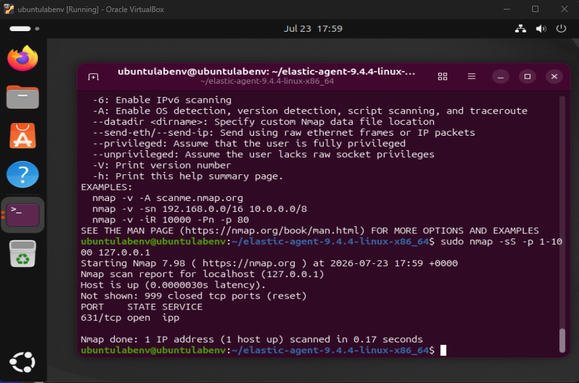The image size is (579, 383).
Task: Click the "631/tcp open ipp" line
Action: [x=130, y=318]
